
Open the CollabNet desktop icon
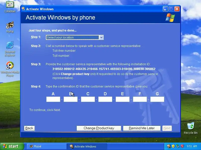10,7
